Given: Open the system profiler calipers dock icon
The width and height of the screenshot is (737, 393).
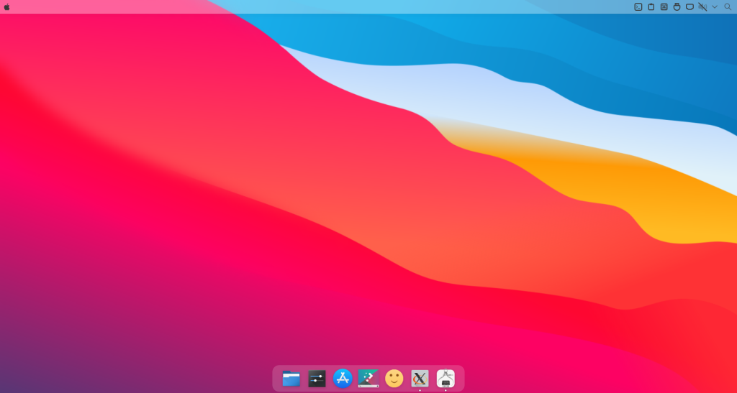Looking at the screenshot, I should coord(446,379).
